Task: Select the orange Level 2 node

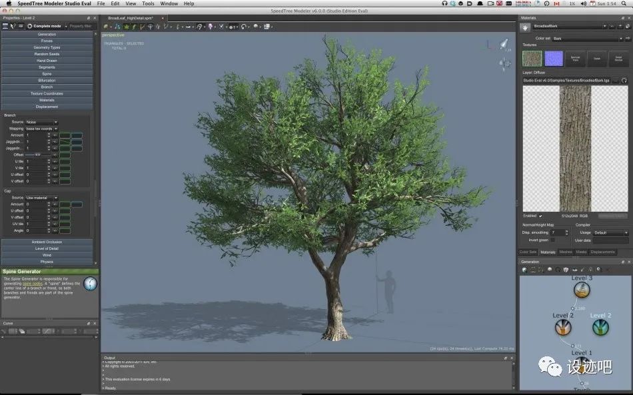Action: (563, 326)
